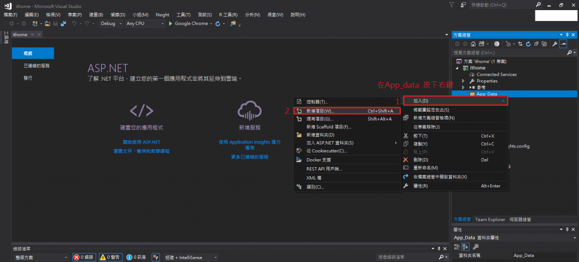Open the App_Data 資料夾屬性 object dropdown
The image size is (579, 262).
click(x=574, y=238)
